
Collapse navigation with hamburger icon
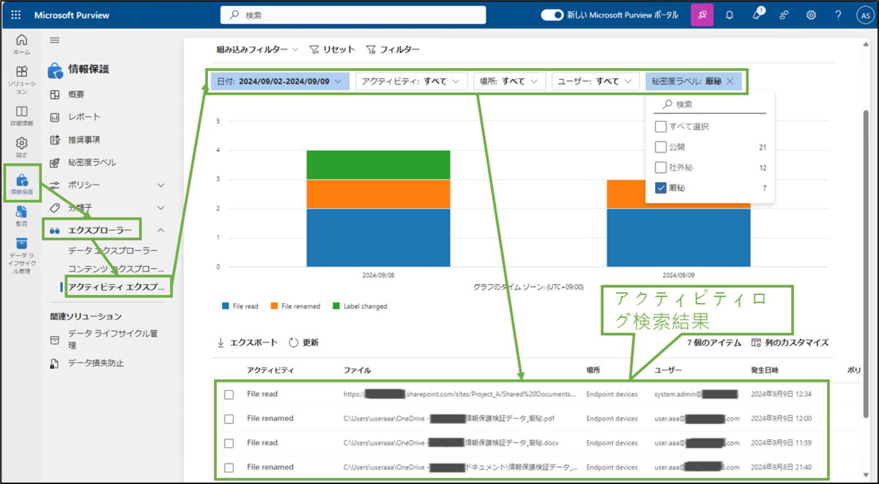[x=55, y=40]
